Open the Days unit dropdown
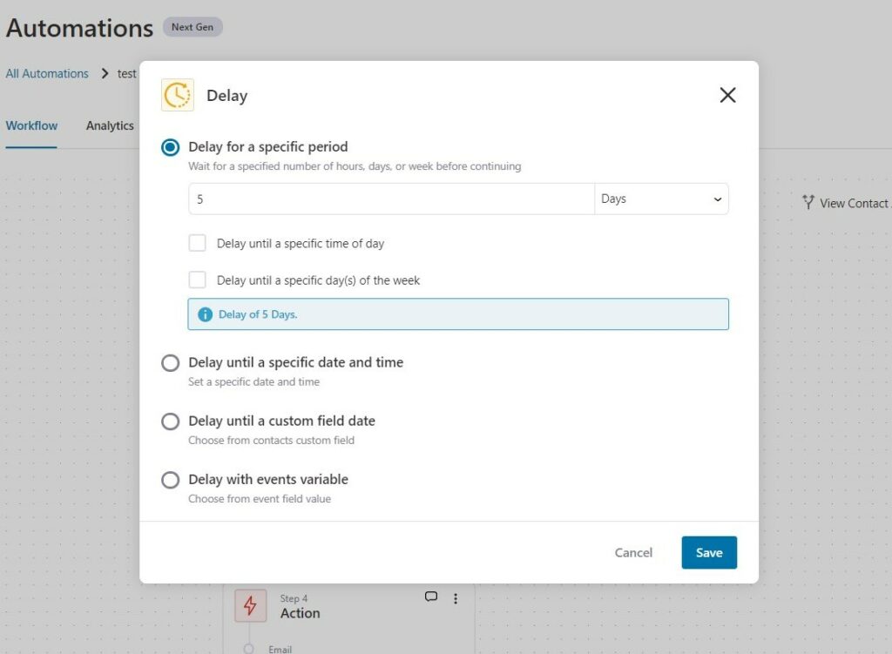 pyautogui.click(x=661, y=199)
